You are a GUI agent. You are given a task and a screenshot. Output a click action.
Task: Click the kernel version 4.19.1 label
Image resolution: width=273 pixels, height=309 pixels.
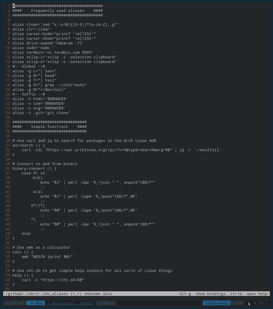tap(260, 303)
